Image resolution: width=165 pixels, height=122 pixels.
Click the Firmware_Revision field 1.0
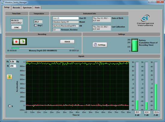pyautogui.click(x=56, y=30)
